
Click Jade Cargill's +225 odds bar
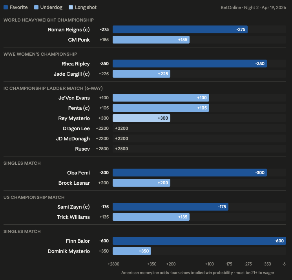coord(141,74)
